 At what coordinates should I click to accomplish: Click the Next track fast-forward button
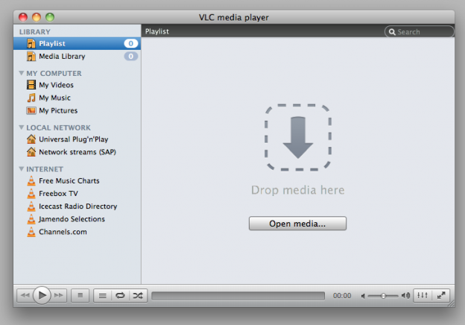60,296
